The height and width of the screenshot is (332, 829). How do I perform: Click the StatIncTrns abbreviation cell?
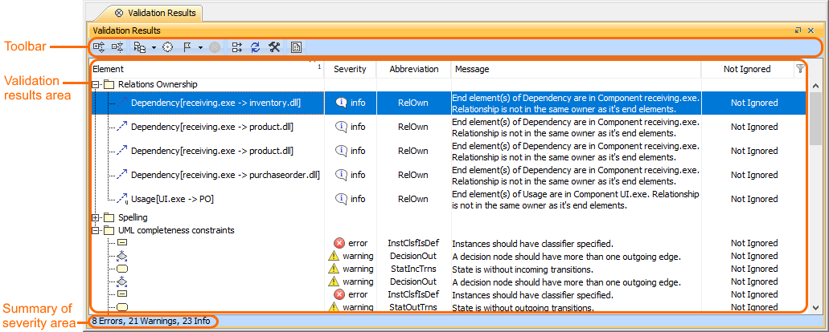(413, 269)
